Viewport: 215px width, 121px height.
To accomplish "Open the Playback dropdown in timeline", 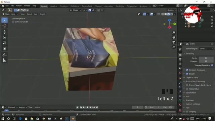I will (13, 107).
